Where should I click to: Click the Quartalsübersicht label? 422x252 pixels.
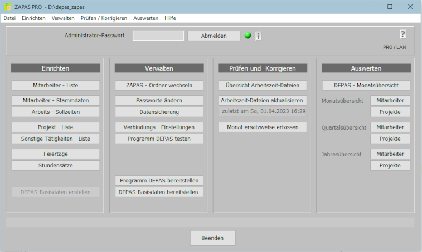pyautogui.click(x=344, y=127)
